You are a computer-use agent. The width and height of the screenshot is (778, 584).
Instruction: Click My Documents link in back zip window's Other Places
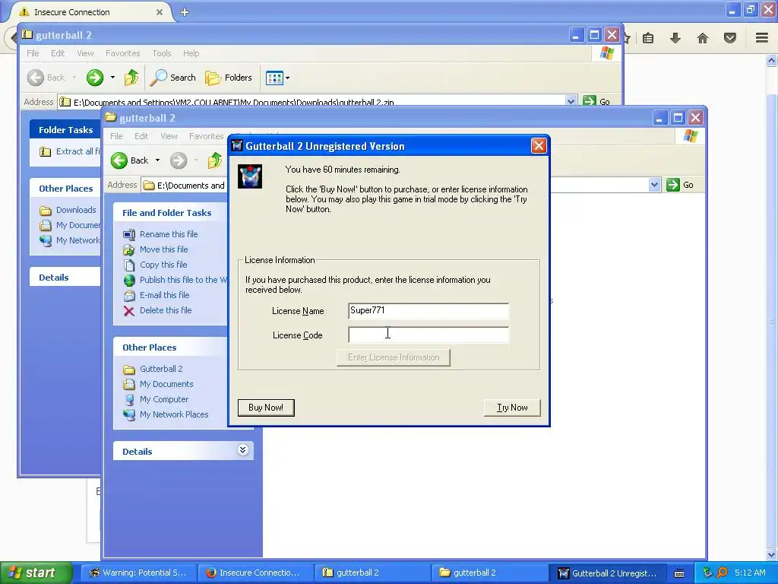pyautogui.click(x=70, y=225)
